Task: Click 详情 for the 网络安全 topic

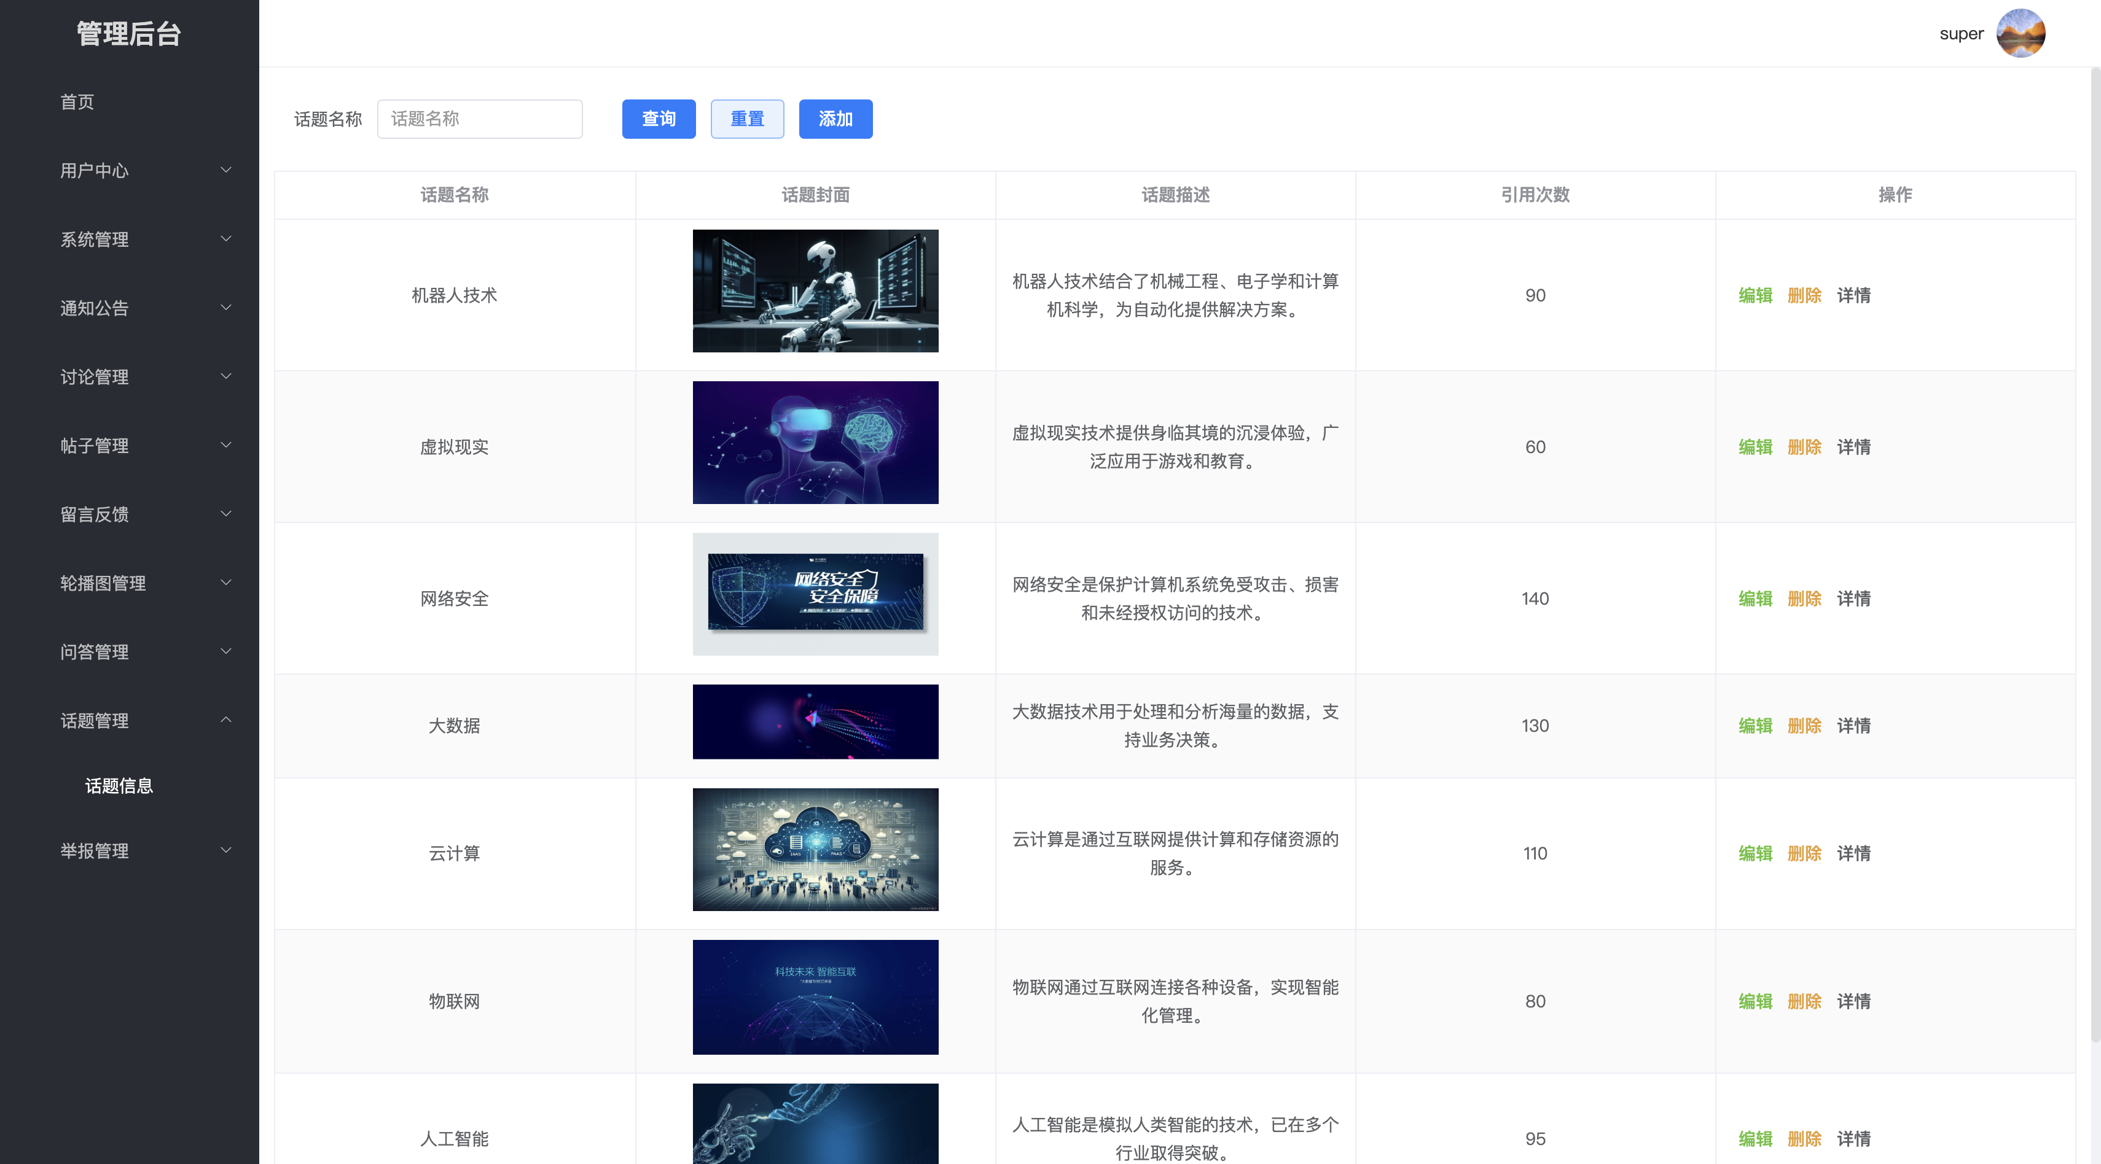Action: pyautogui.click(x=1853, y=599)
